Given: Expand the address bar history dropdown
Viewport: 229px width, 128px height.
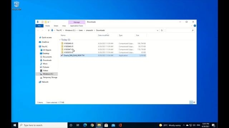Looking at the screenshot, I should tap(157, 31).
